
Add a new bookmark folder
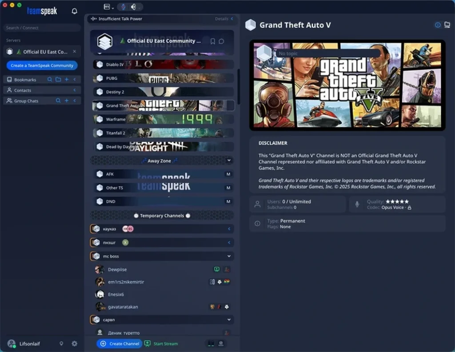[58, 79]
